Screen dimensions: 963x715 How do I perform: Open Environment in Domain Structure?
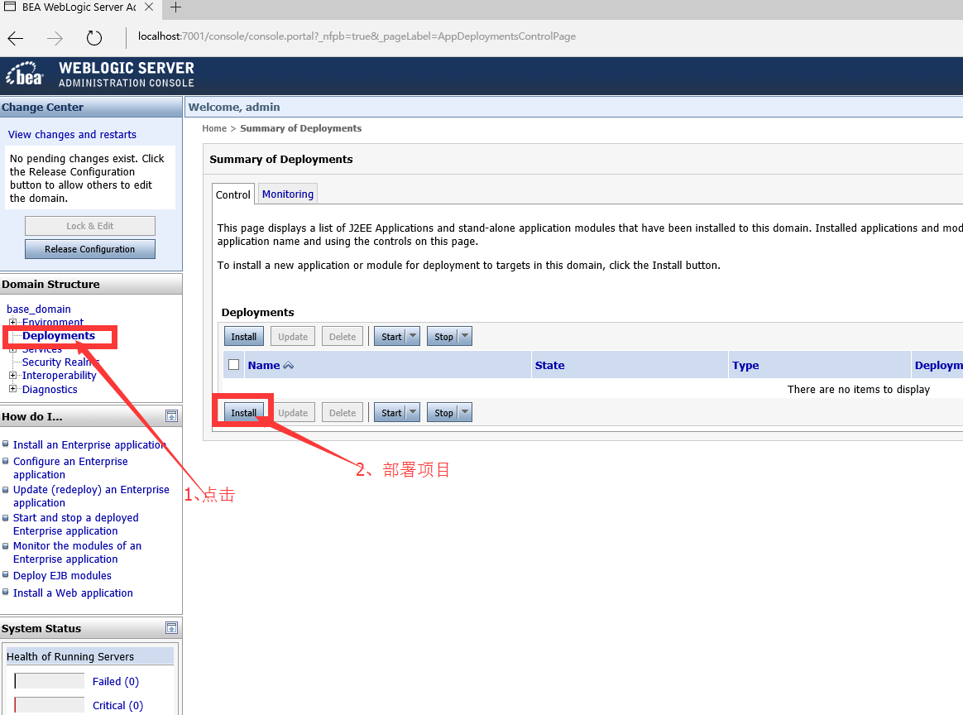pos(53,322)
